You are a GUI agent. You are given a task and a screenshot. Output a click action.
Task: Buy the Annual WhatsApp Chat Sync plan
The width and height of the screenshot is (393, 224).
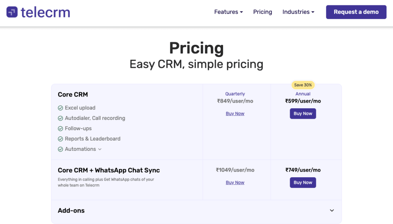pos(303,183)
